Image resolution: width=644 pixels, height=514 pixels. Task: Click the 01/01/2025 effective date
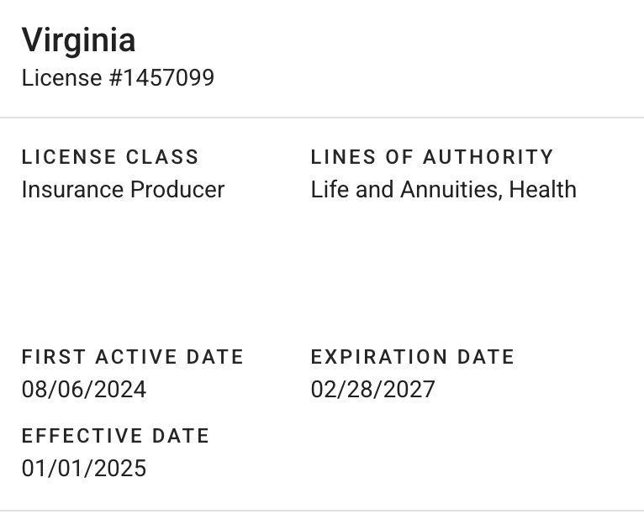click(x=84, y=469)
